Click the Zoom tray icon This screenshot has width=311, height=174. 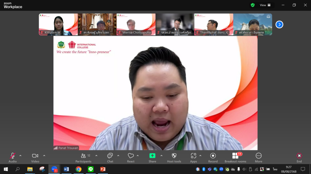click(221, 169)
